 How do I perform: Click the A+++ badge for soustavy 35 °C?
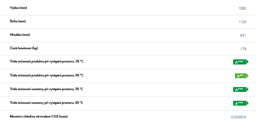pos(241,90)
